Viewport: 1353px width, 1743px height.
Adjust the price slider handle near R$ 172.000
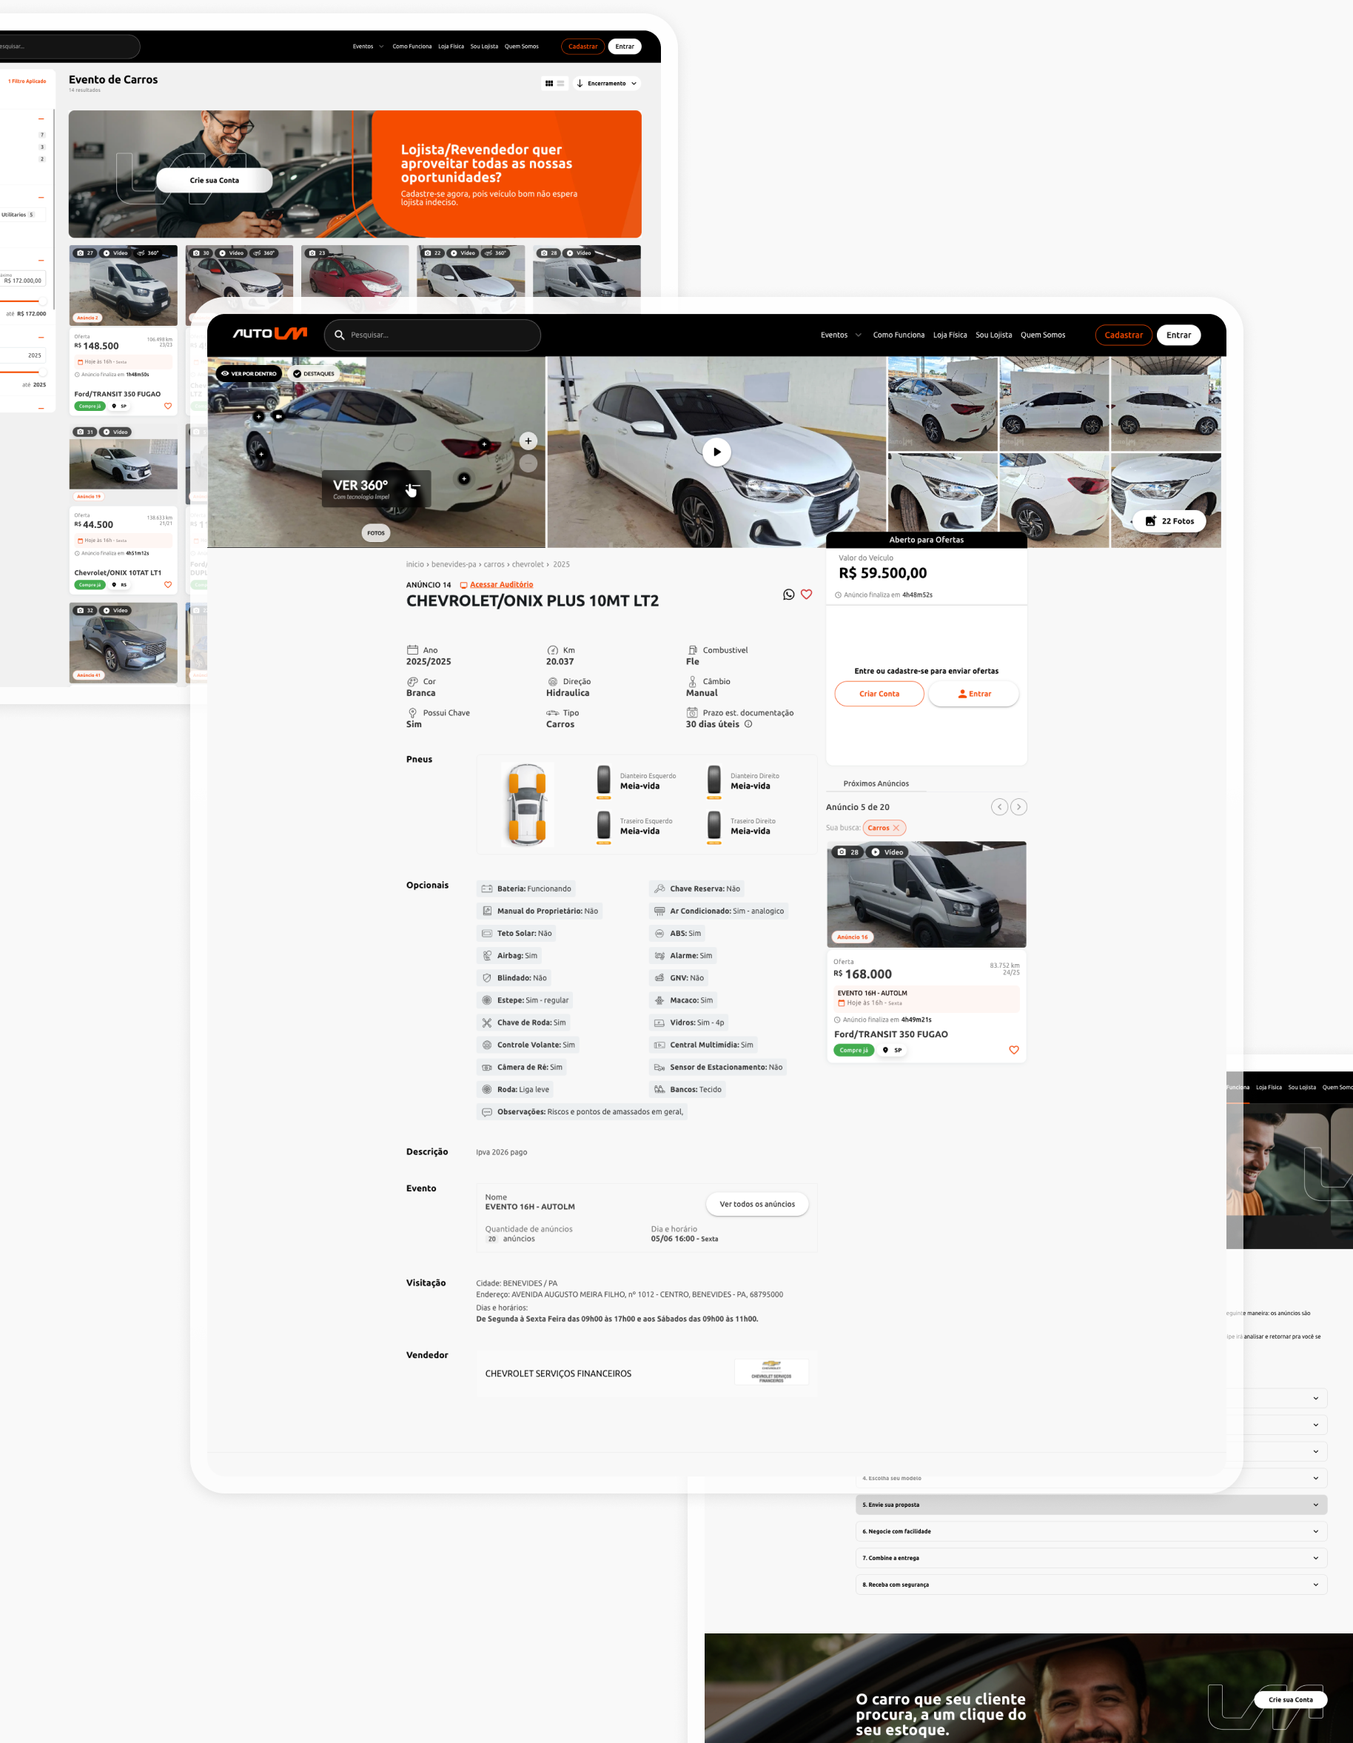pos(42,301)
